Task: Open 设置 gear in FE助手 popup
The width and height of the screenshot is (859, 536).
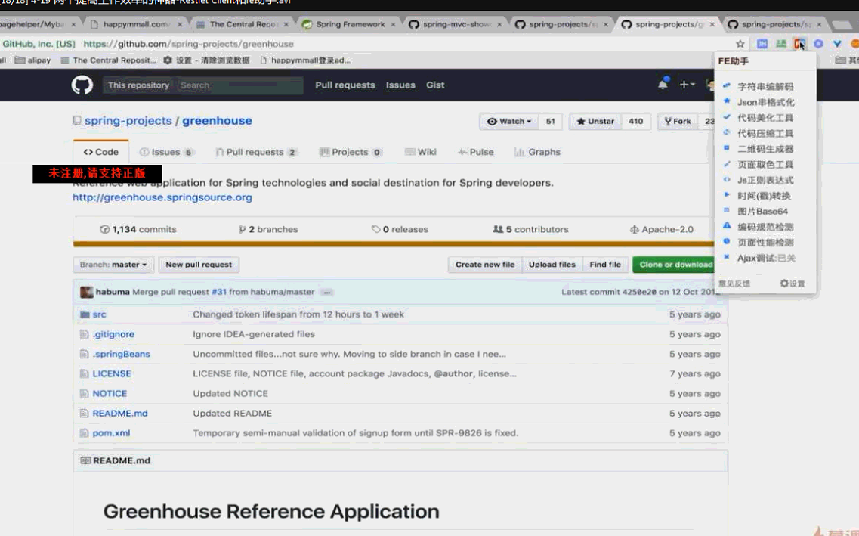Action: 793,283
